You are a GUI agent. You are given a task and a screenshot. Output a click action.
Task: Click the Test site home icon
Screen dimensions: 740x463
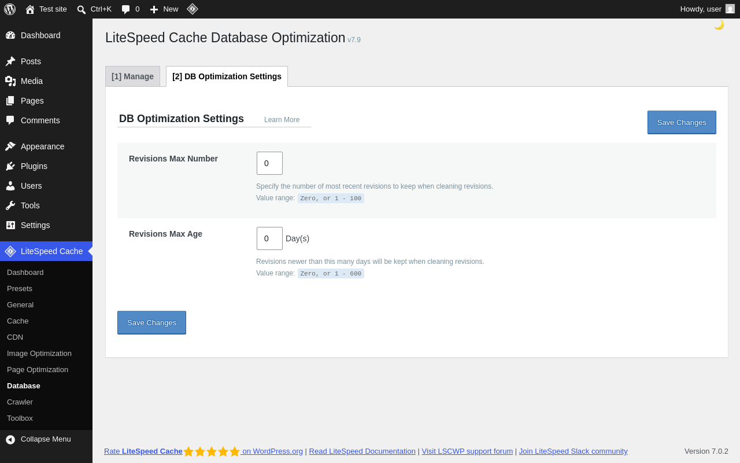click(x=30, y=9)
